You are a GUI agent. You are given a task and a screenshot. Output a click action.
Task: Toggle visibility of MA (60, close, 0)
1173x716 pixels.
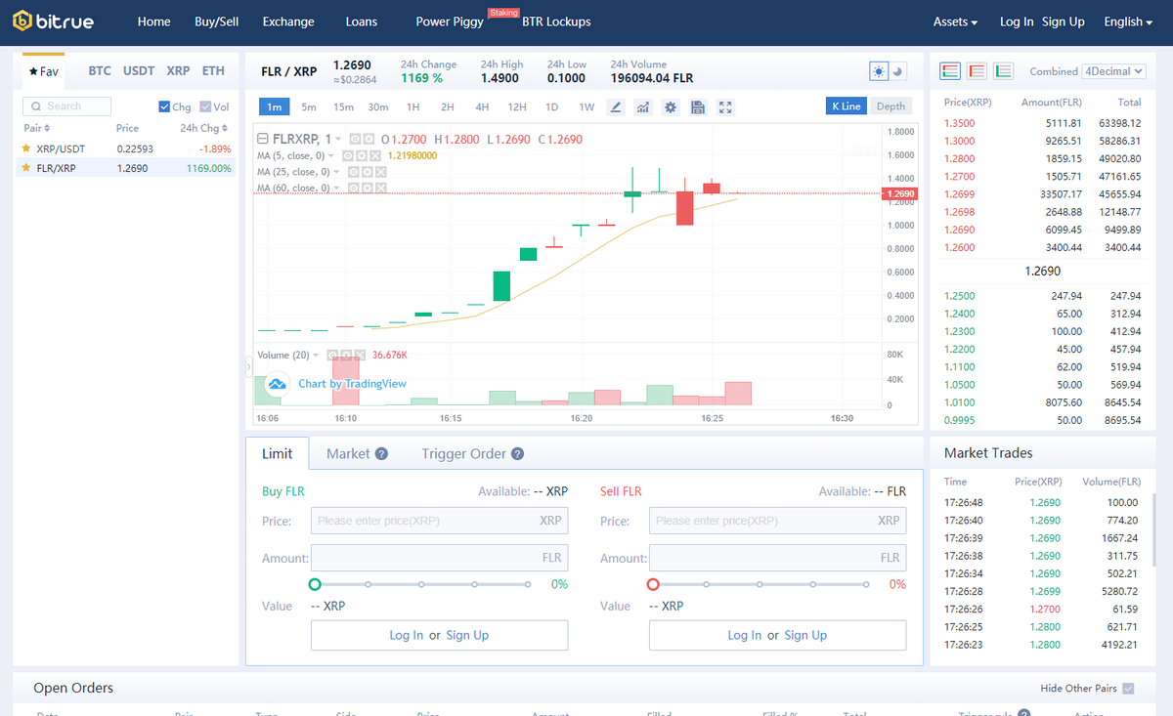coord(353,188)
